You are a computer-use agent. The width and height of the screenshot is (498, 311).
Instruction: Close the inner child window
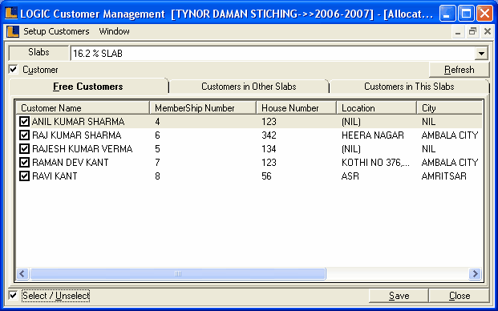click(x=488, y=32)
